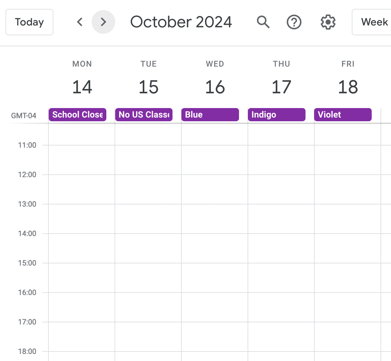Open the Violet event on Friday
Screen dimensions: 391x361
click(x=343, y=115)
